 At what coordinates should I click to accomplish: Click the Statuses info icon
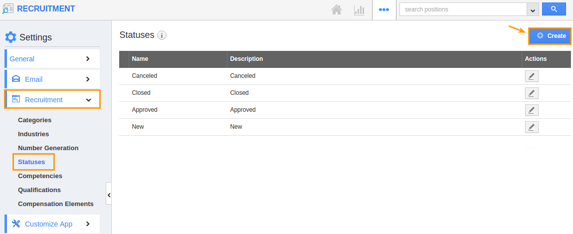[162, 35]
